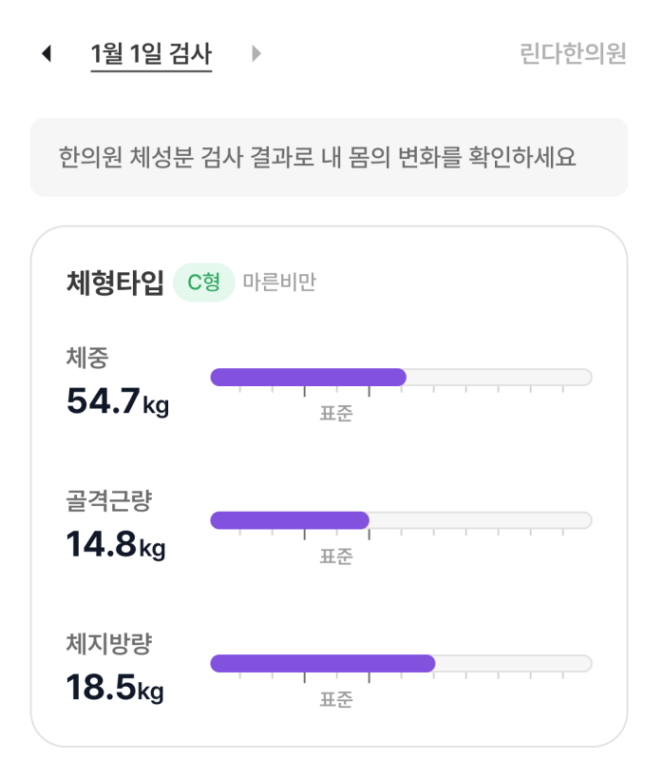This screenshot has width=664, height=780.
Task: Go to next test date arrow
Action: [256, 53]
